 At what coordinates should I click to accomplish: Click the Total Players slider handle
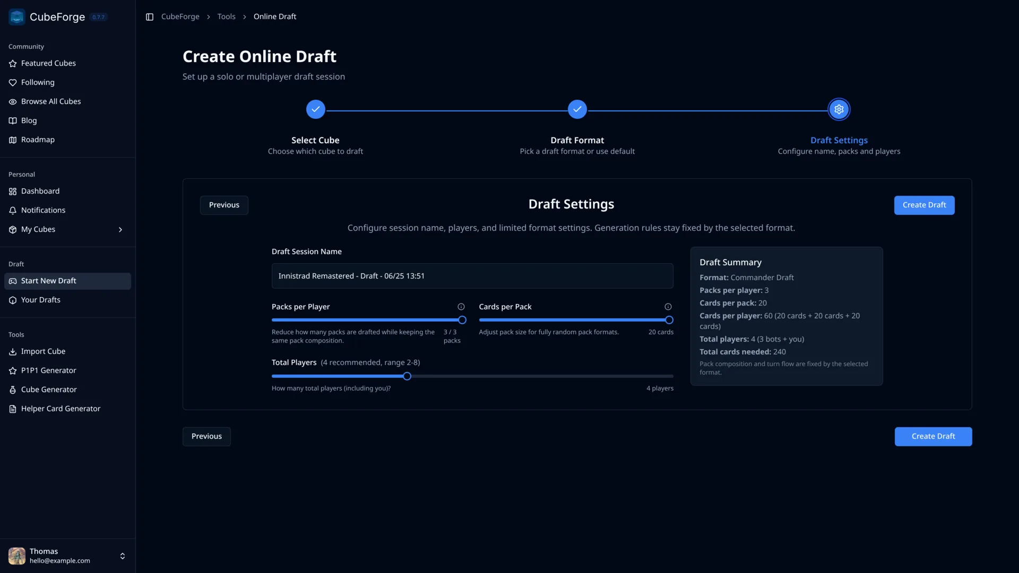407,376
